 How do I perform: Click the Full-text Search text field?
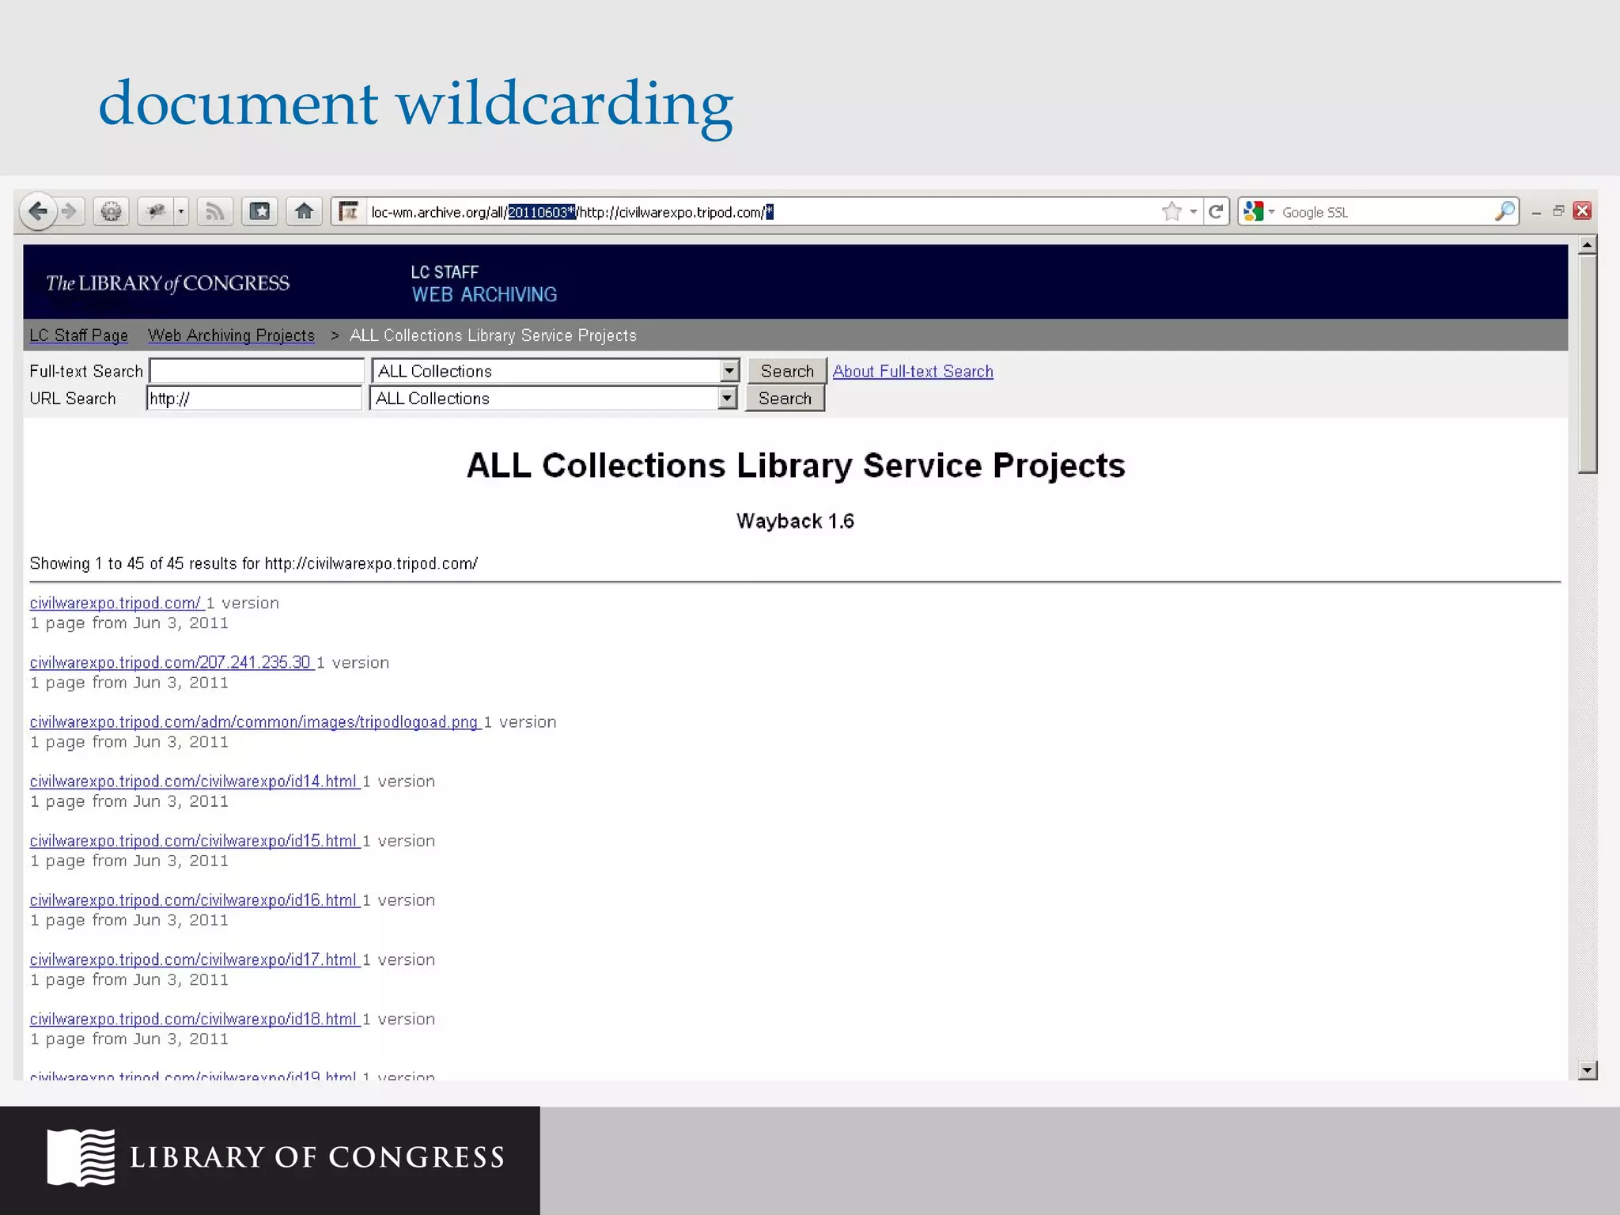[256, 371]
